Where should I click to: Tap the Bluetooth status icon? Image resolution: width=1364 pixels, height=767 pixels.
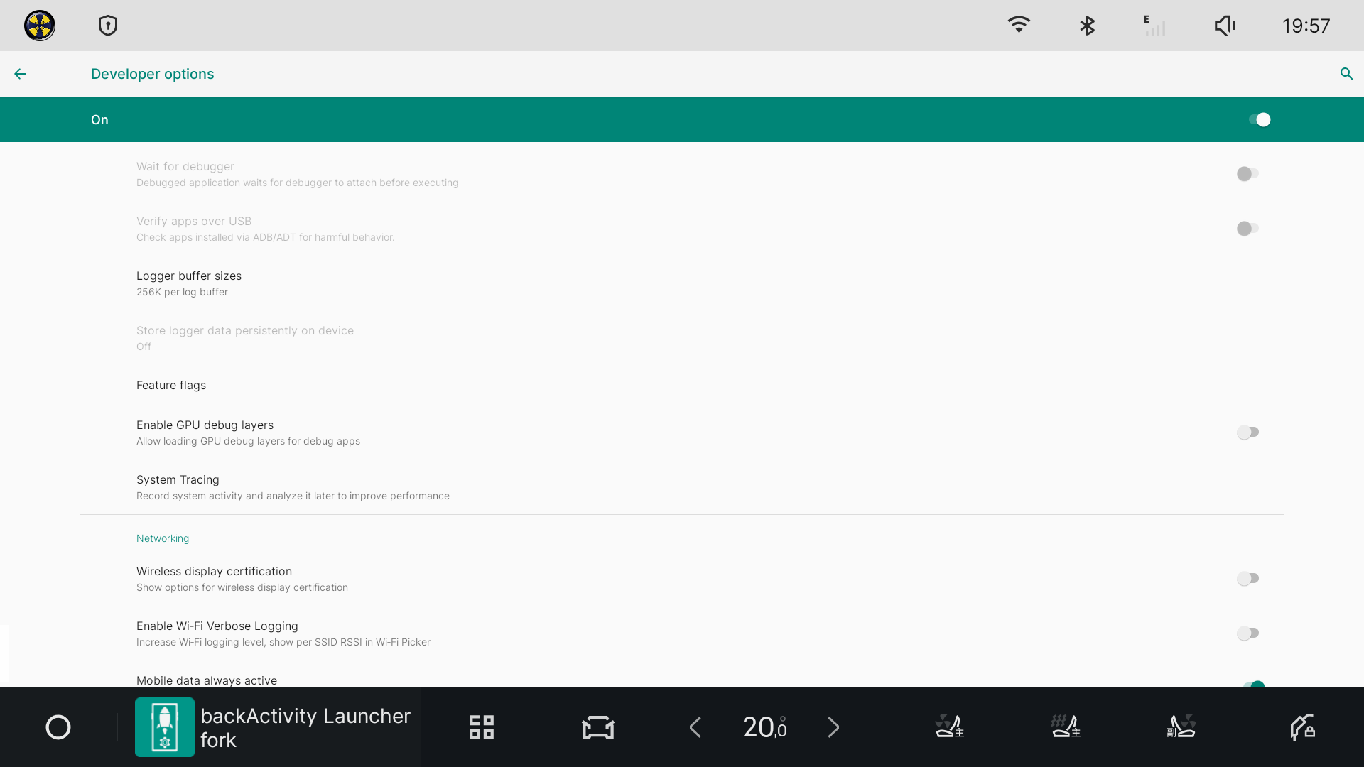[1087, 26]
